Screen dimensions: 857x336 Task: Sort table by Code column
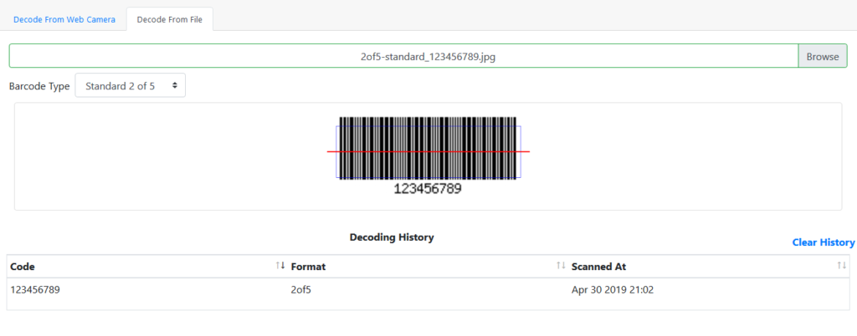tap(147, 267)
